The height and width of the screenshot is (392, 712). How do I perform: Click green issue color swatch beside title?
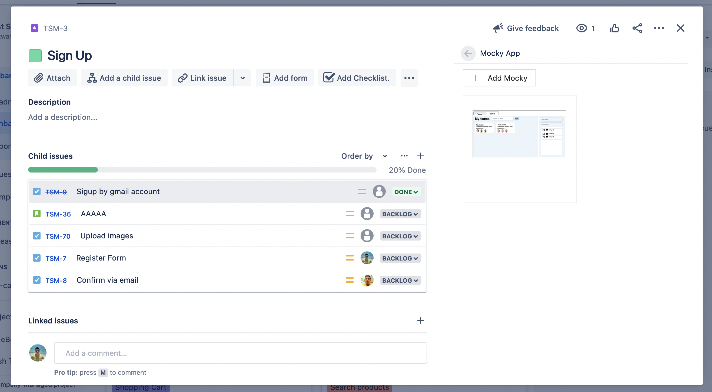tap(35, 56)
